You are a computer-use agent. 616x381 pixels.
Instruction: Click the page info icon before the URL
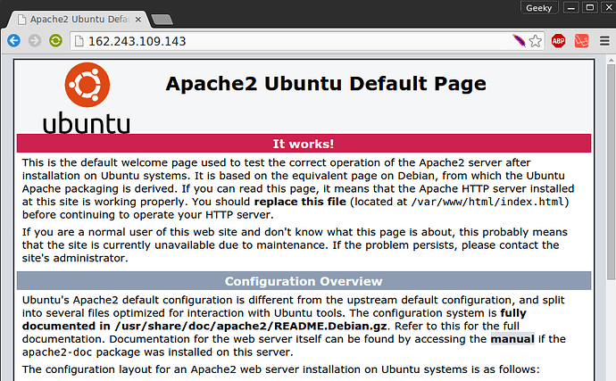point(78,41)
